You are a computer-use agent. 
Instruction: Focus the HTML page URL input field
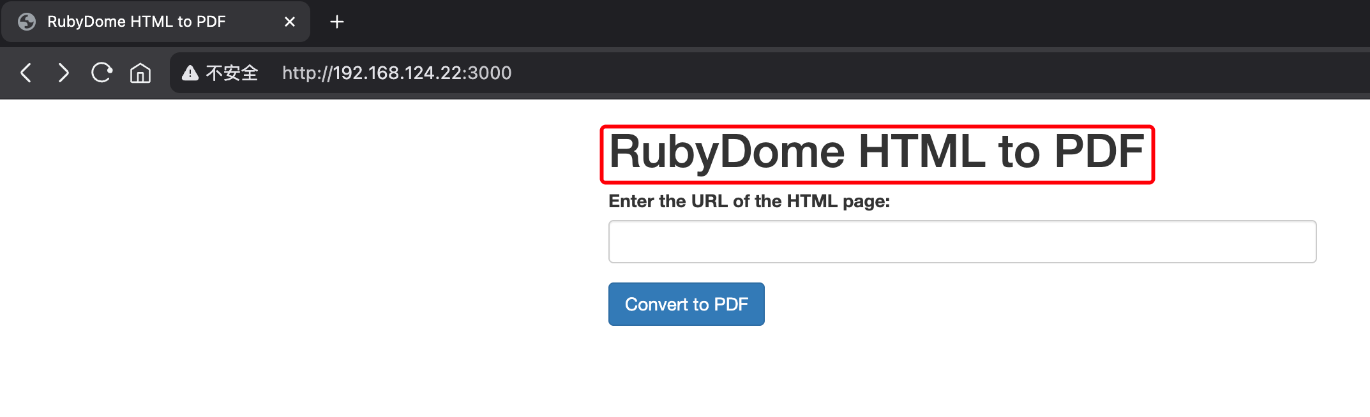(x=962, y=242)
